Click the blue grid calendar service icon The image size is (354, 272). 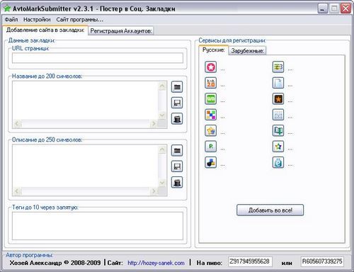coord(278,115)
